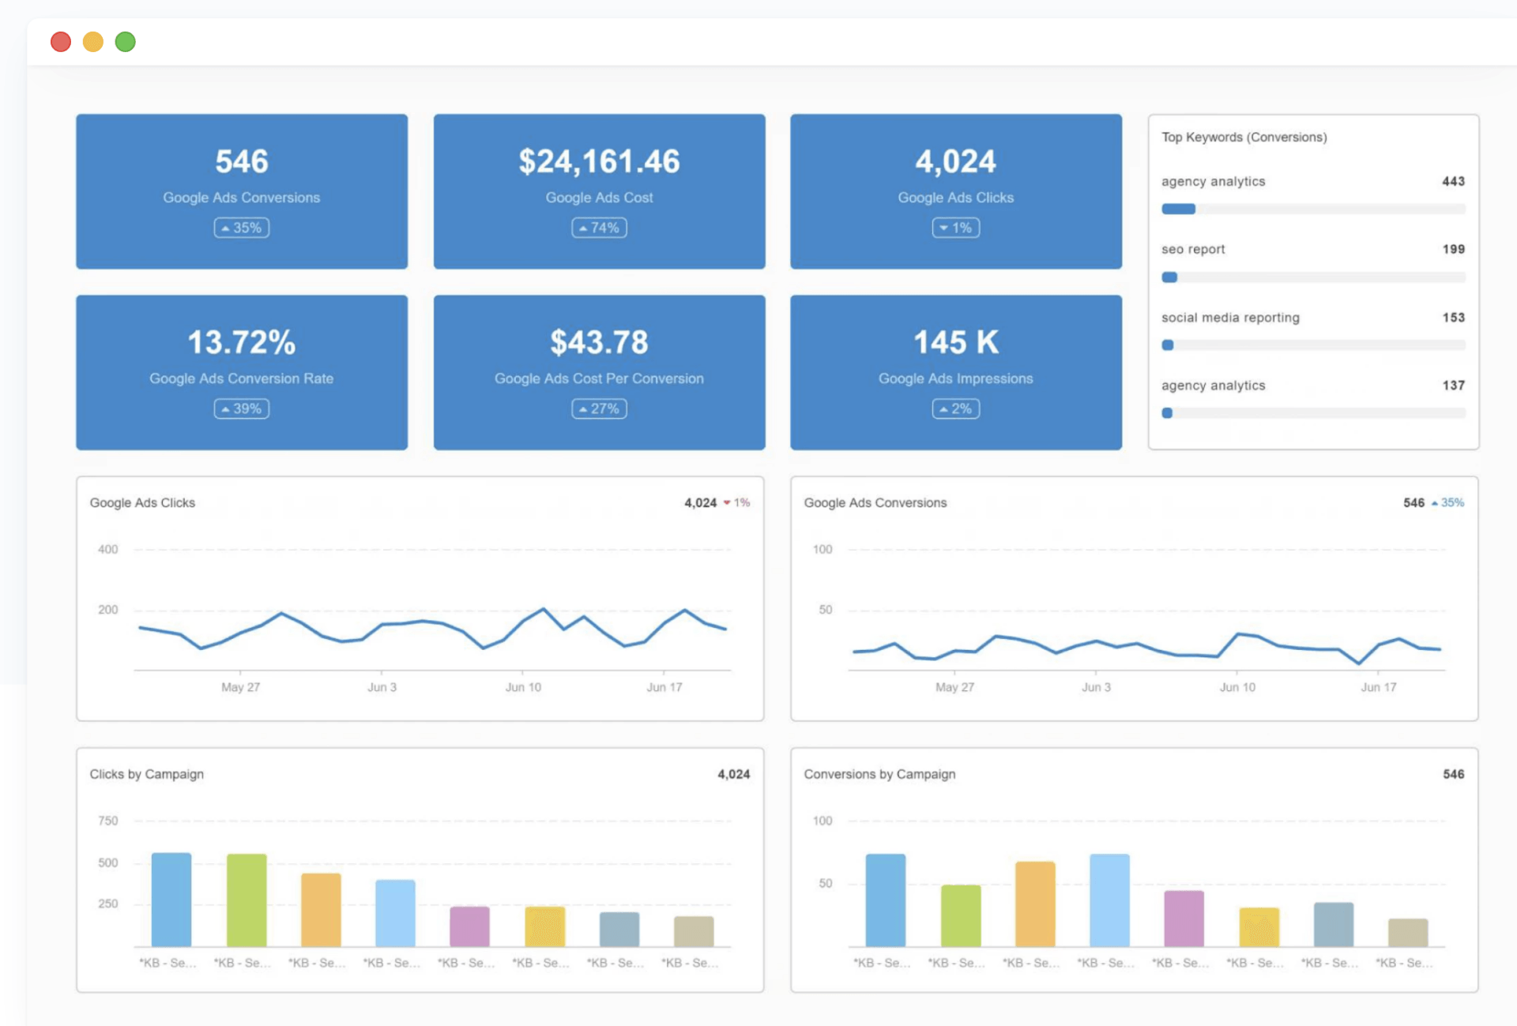Click the orange bar in Conversions by Campaign
1517x1026 pixels.
click(1035, 904)
